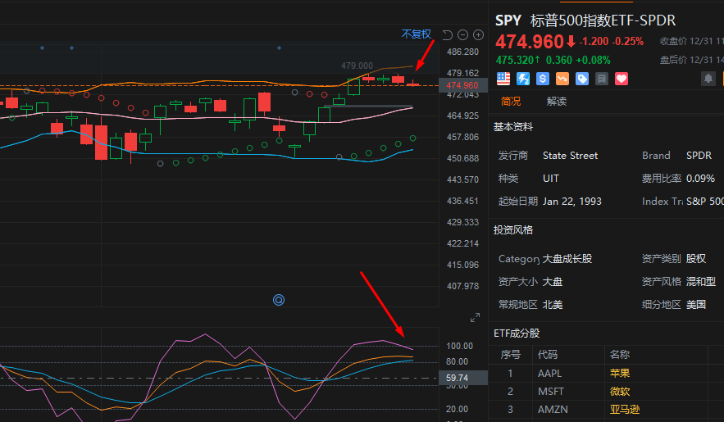Image resolution: width=724 pixels, height=422 pixels.
Task: Click the SPY ticker title
Action: 508,20
